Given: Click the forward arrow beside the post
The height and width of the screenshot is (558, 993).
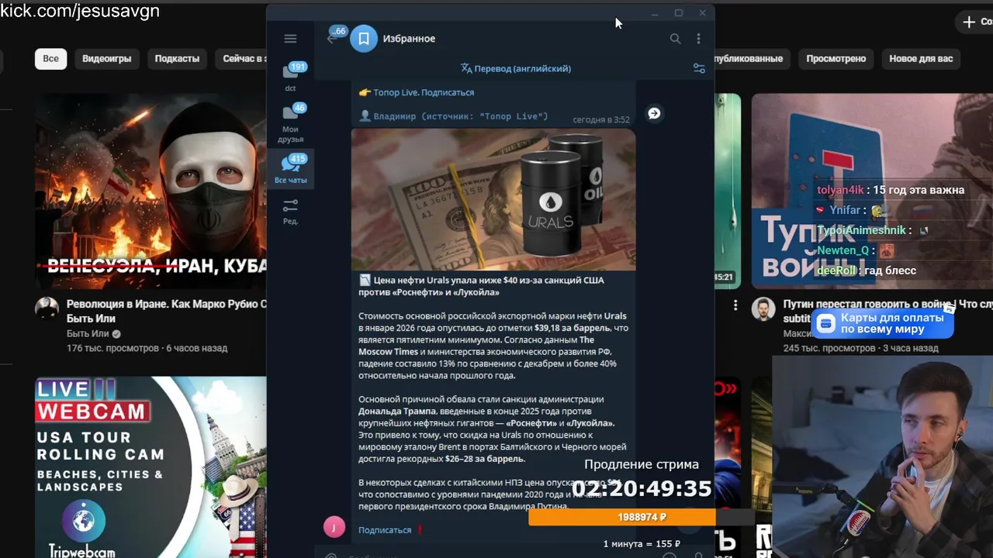Looking at the screenshot, I should (x=654, y=113).
